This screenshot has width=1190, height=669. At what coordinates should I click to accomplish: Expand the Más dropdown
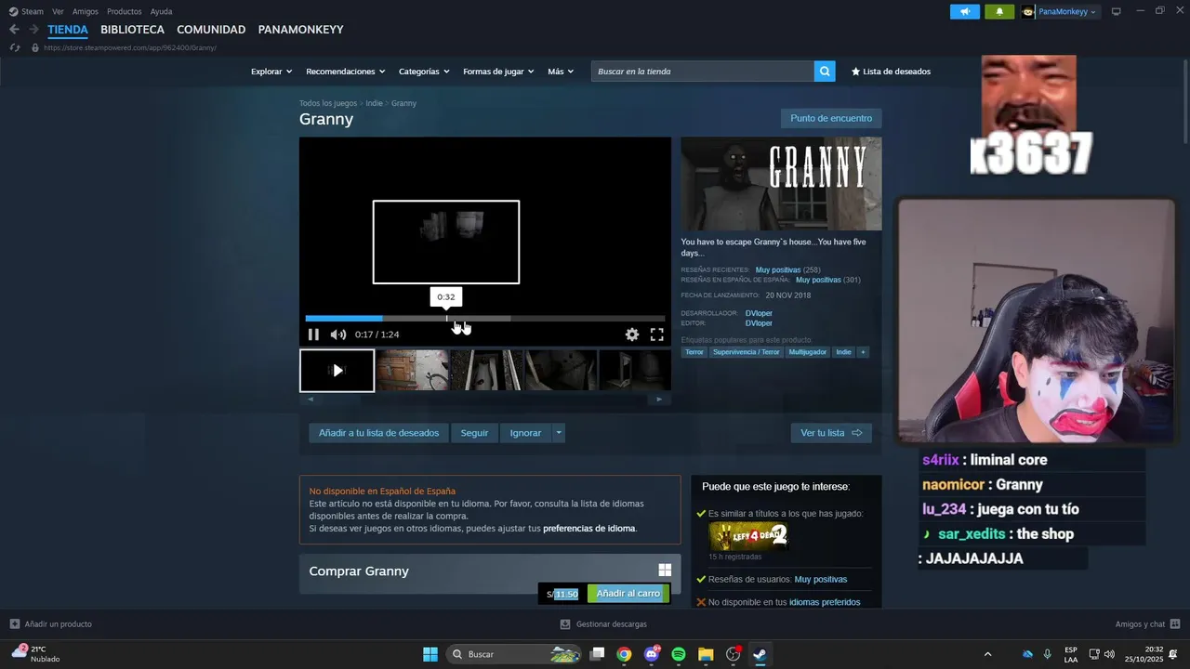click(561, 72)
